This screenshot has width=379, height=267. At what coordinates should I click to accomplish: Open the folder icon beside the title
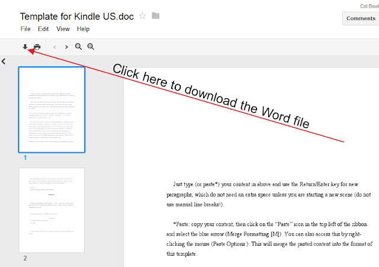[155, 16]
